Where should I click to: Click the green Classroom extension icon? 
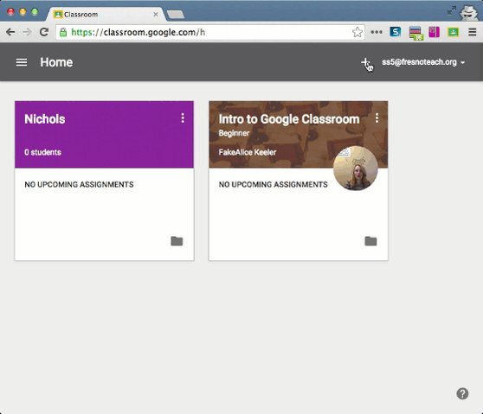click(x=453, y=32)
